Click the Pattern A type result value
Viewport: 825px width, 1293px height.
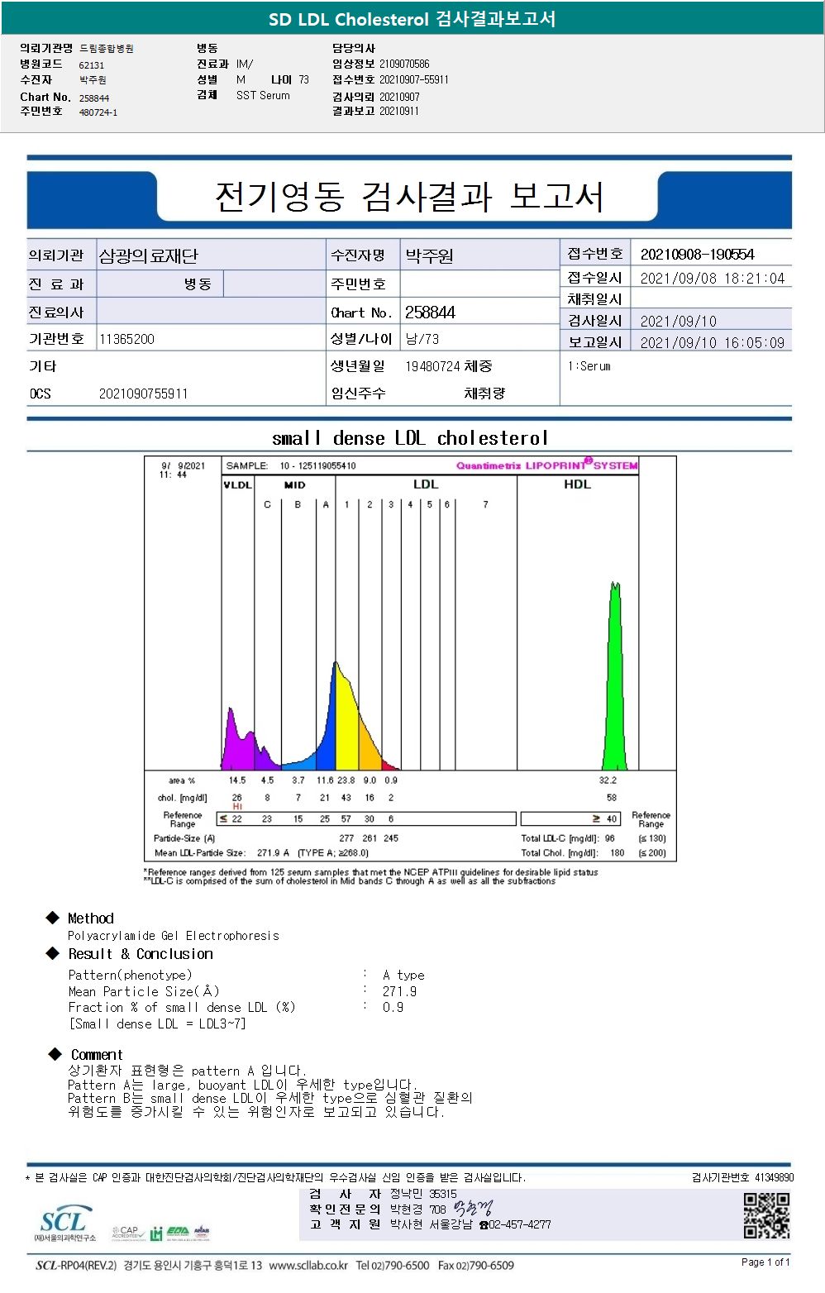pyautogui.click(x=403, y=976)
